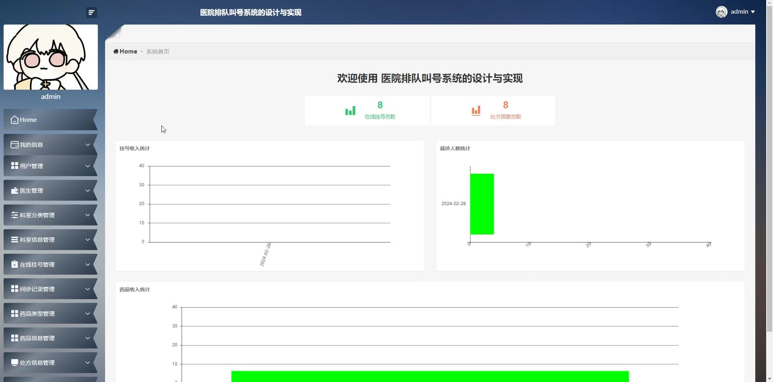Click the 医生管理 wallet icon
The image size is (773, 382).
click(x=14, y=191)
